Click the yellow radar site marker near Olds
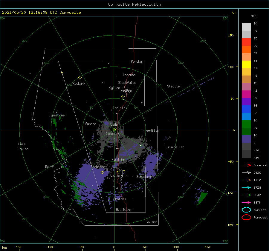The image size is (269, 251). coord(114,130)
